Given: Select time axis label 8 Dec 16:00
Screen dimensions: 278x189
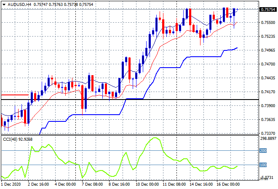Looking at the screenshot, I should pyautogui.click(x=119, y=184).
